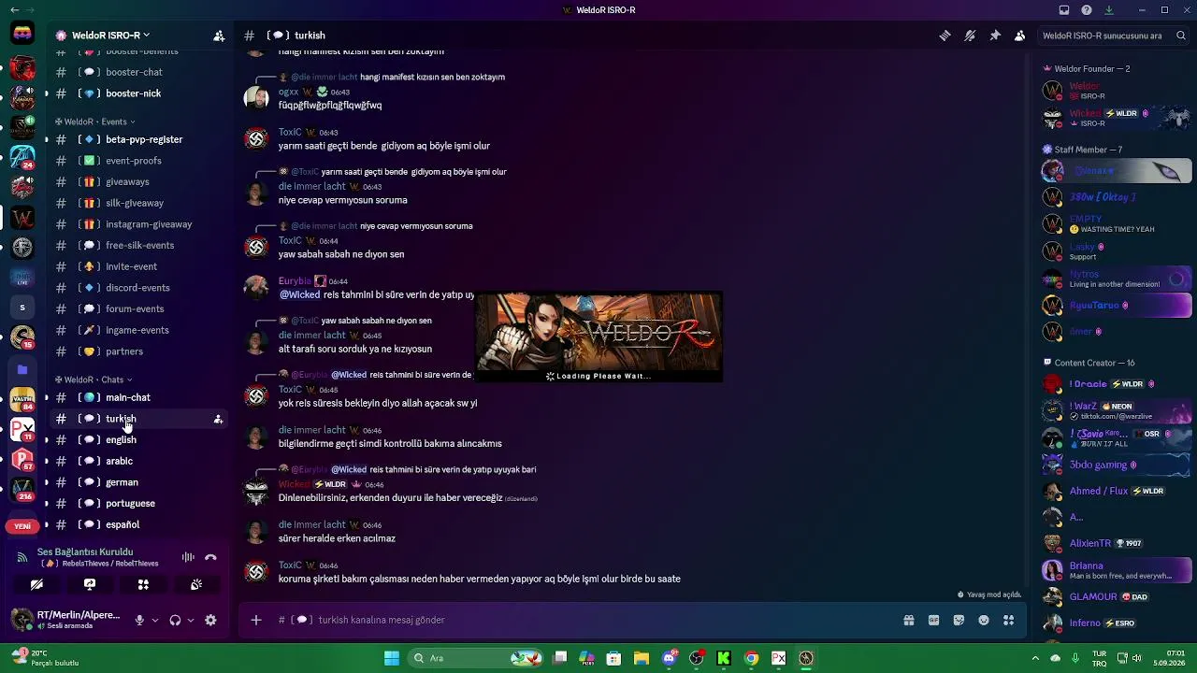This screenshot has width=1197, height=673.
Task: Create invite from the turkish channel row icon
Action: (218, 419)
